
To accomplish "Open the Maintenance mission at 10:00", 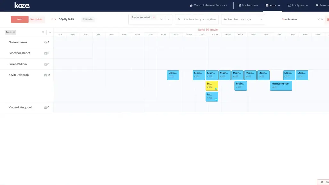I will 199,75.
